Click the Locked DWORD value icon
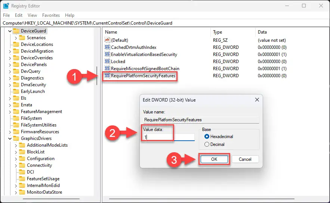Image resolution: width=330 pixels, height=203 pixels. point(107,61)
